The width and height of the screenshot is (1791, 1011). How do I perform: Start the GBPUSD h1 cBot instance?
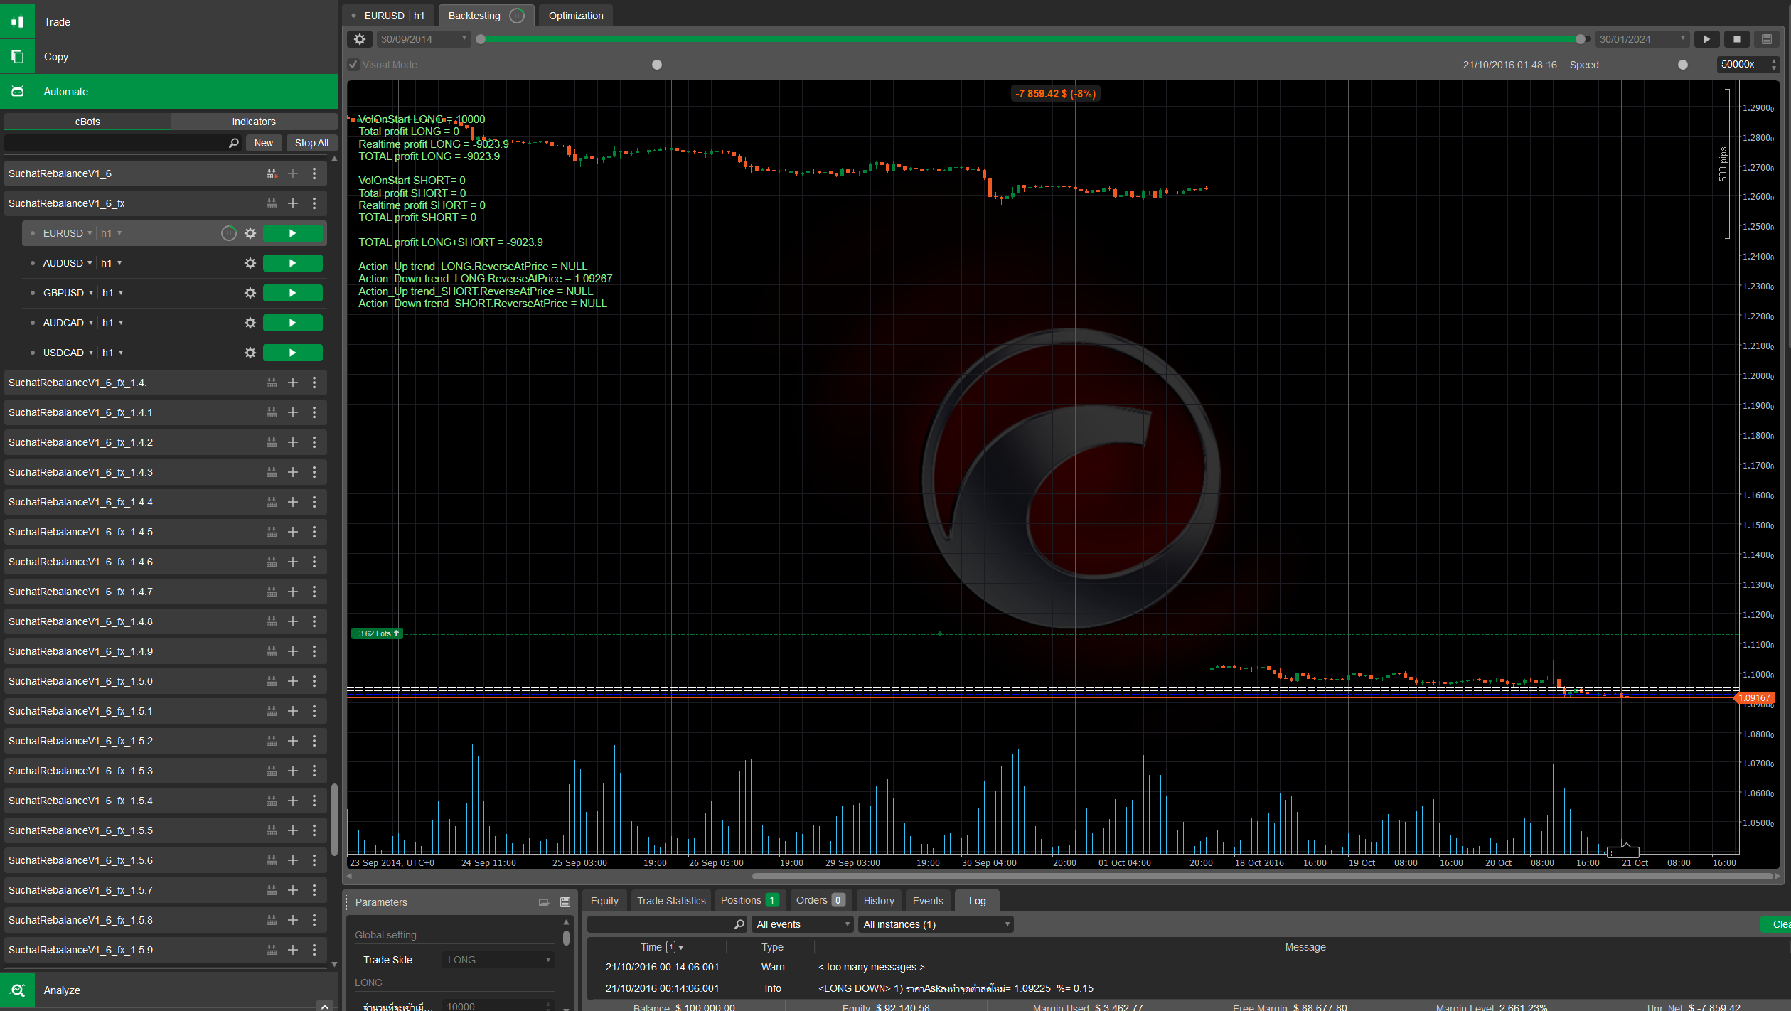(x=292, y=293)
